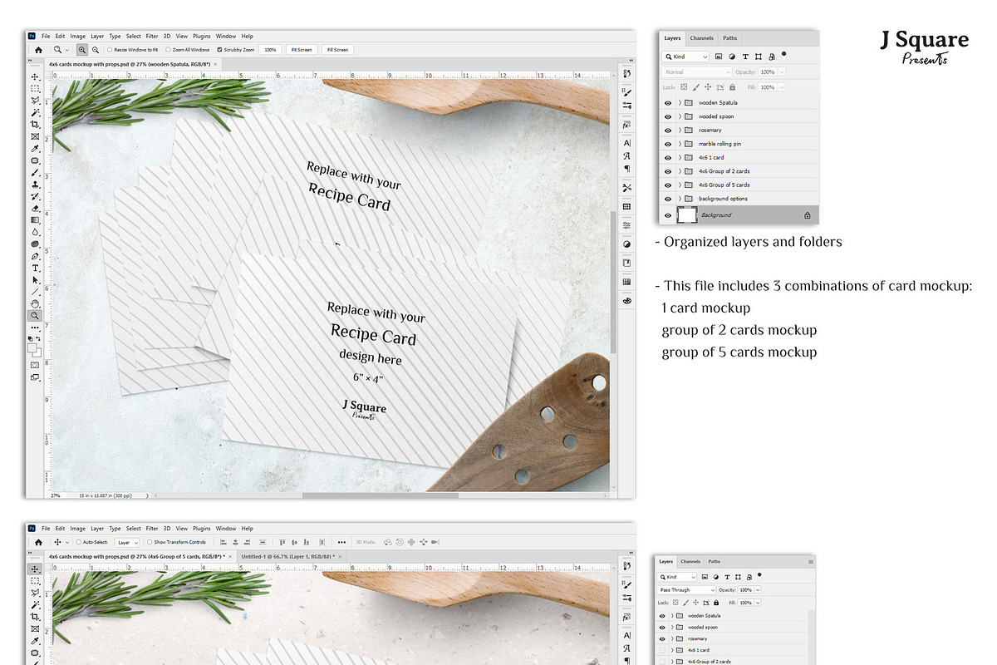
Task: Select Crop tool in the upper Photoshop window
Action: (x=36, y=125)
